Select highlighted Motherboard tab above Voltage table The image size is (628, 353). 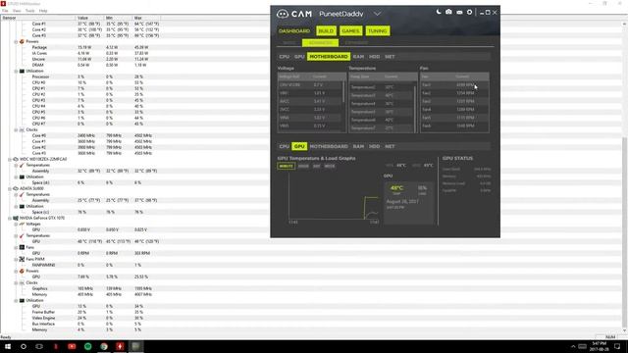(329, 57)
